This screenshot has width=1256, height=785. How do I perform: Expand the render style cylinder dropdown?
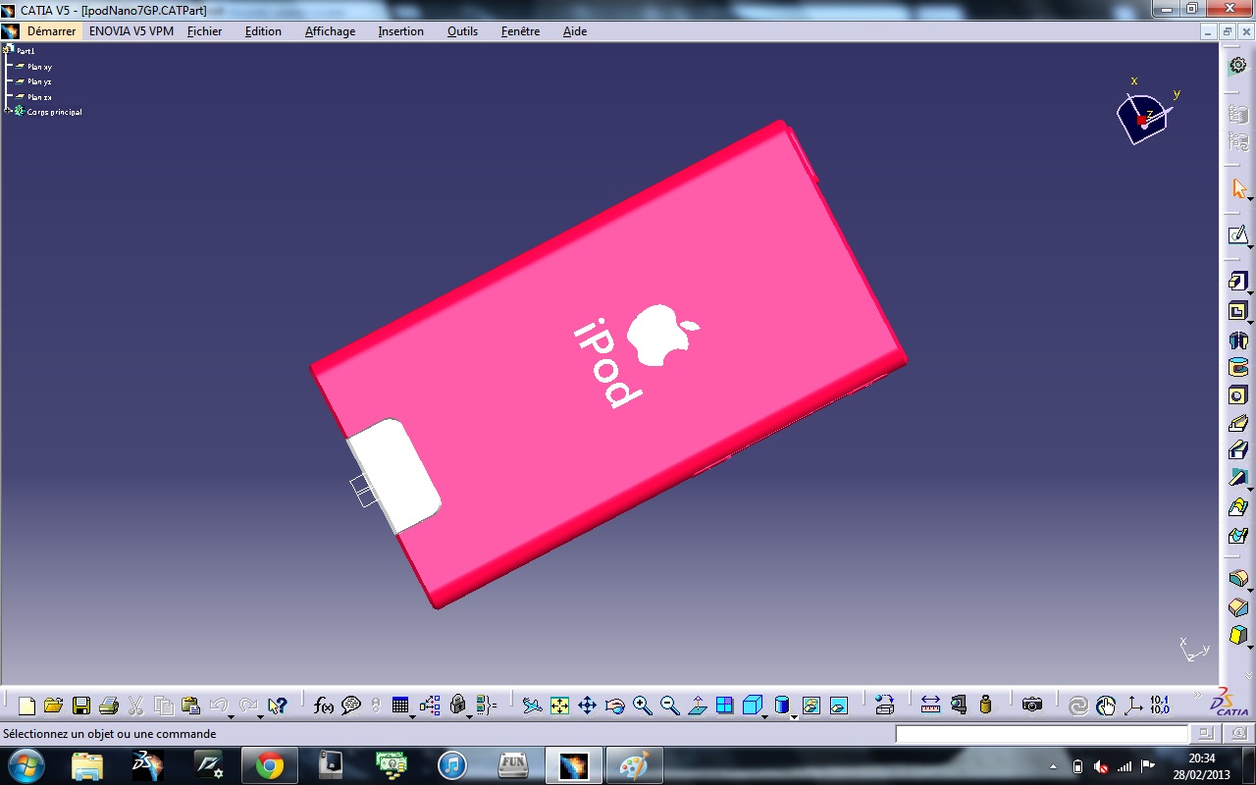tap(794, 716)
